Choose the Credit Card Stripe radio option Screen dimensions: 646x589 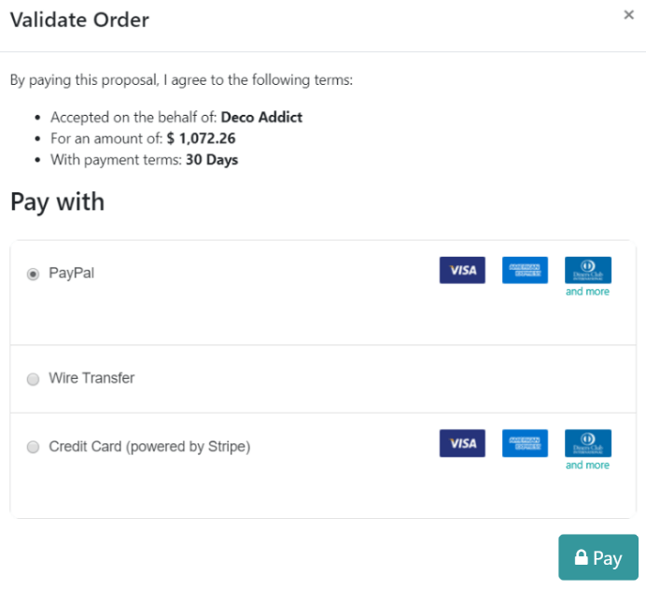point(33,447)
